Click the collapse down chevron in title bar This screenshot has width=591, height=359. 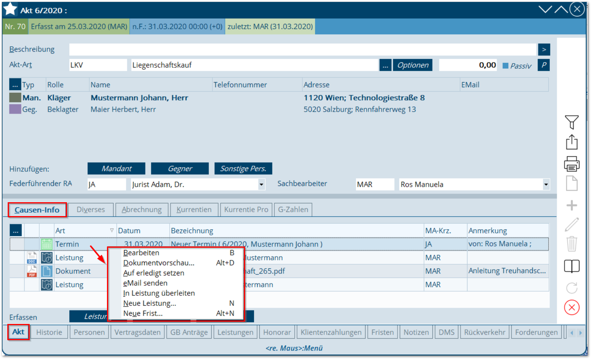click(545, 9)
